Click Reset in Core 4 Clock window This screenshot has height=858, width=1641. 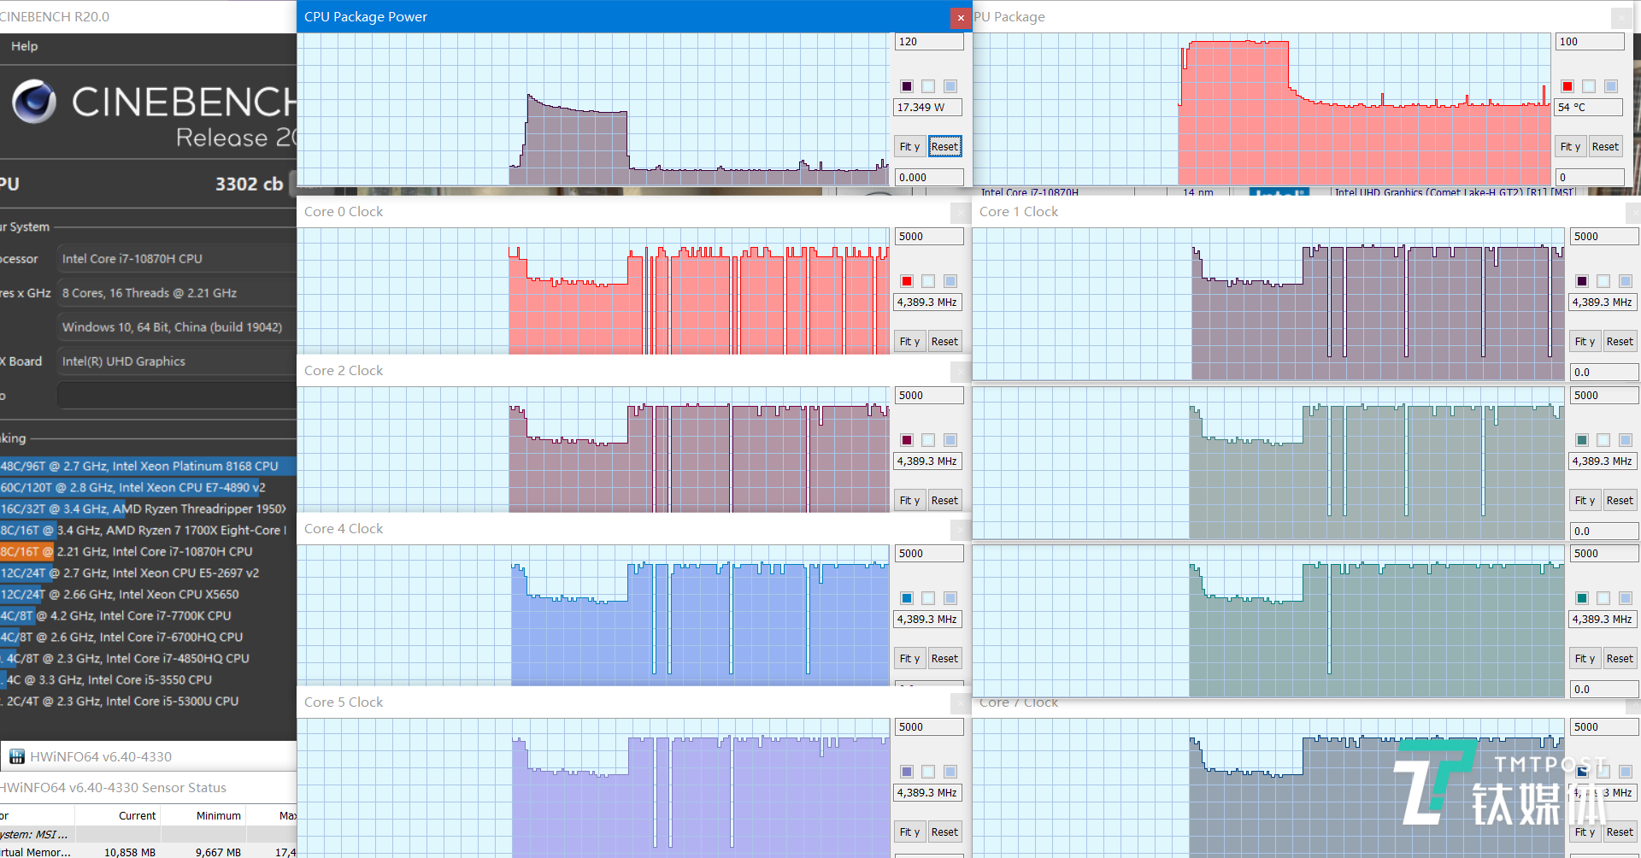(944, 659)
